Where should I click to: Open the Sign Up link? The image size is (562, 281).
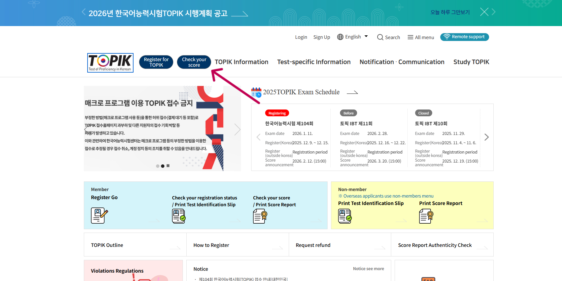322,37
